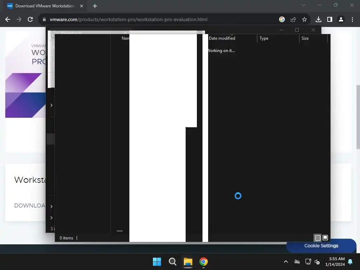Viewport: 360px width, 270px height.
Task: Open the network status tray icon
Action: 308,262
